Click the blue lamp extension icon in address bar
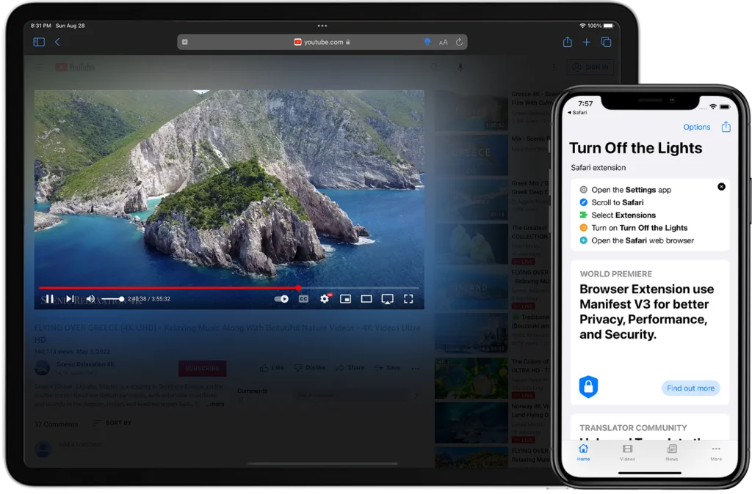Image resolution: width=752 pixels, height=494 pixels. pyautogui.click(x=427, y=42)
